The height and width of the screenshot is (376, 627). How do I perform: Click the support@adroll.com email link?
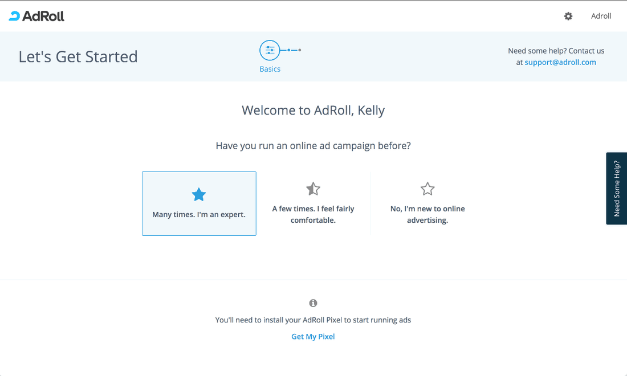[560, 62]
